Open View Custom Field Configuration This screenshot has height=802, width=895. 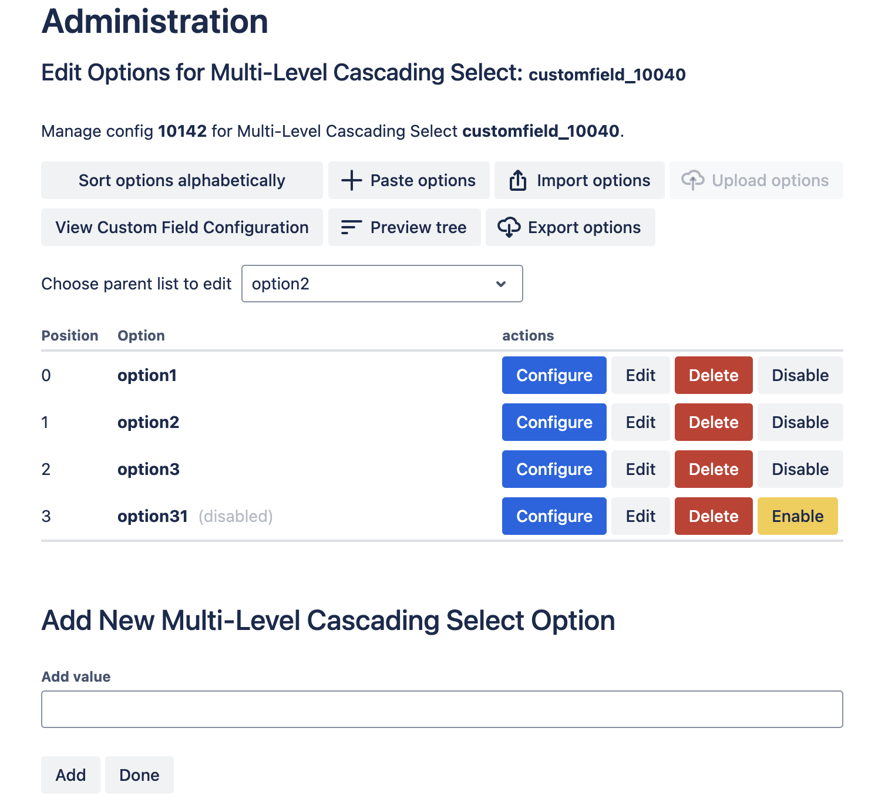[181, 227]
